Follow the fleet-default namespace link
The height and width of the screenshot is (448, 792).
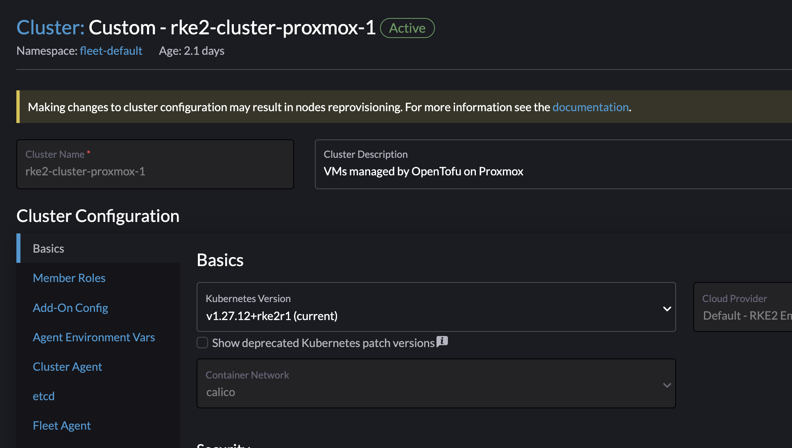(111, 51)
